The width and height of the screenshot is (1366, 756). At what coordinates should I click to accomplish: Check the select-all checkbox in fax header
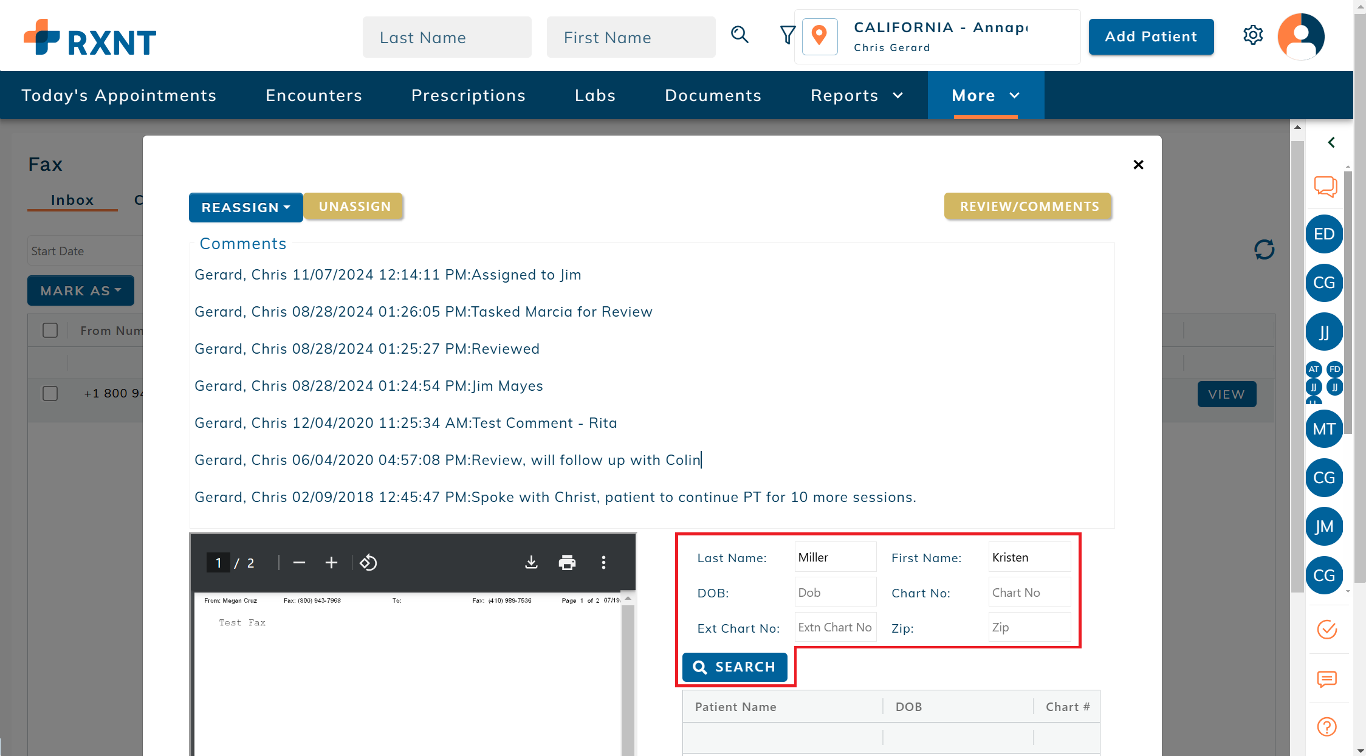[x=50, y=330]
